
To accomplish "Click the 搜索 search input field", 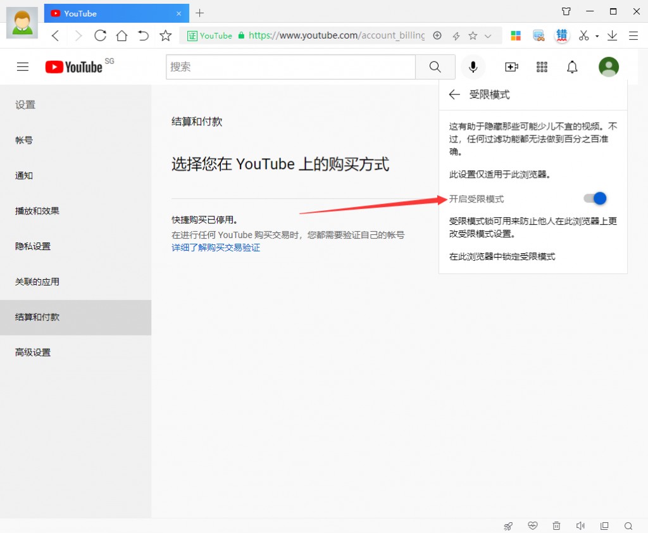I will (290, 66).
